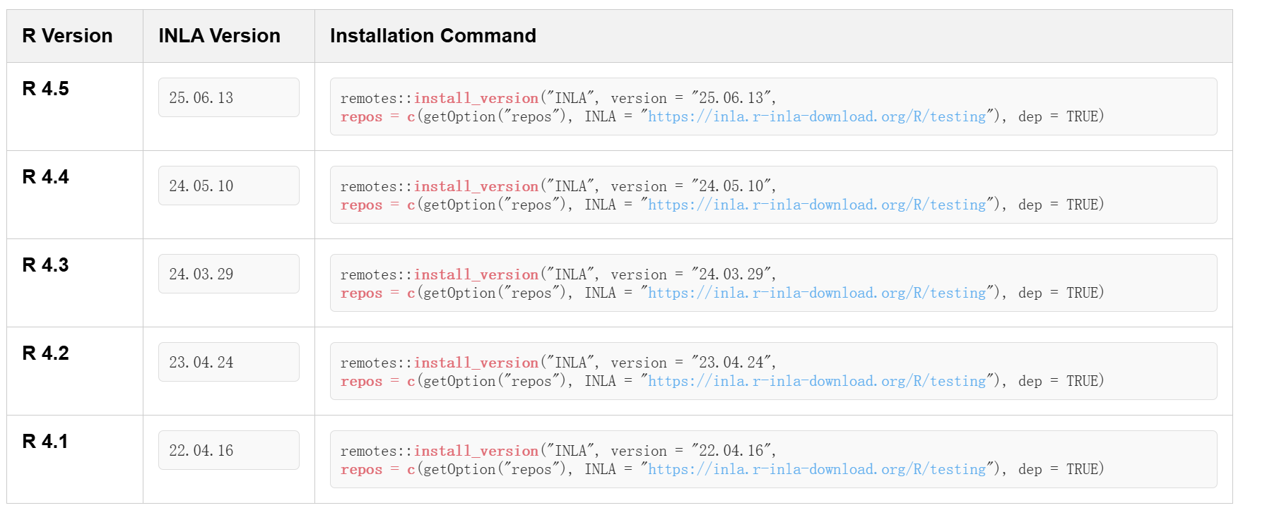The width and height of the screenshot is (1267, 515).
Task: Click install_version text in the R 4.1 command
Action: pyautogui.click(x=476, y=452)
